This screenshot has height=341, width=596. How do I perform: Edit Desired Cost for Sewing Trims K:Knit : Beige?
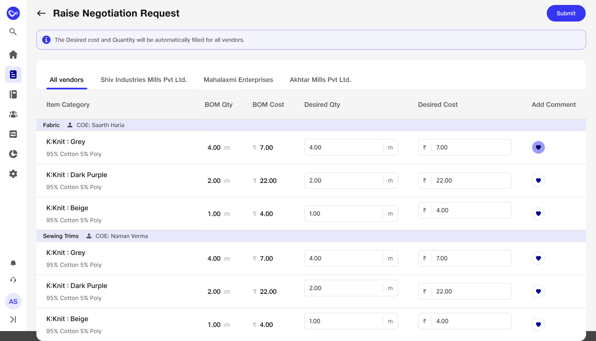pyautogui.click(x=465, y=321)
